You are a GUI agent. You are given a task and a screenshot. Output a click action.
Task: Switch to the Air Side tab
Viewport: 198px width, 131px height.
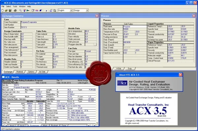tap(42, 72)
